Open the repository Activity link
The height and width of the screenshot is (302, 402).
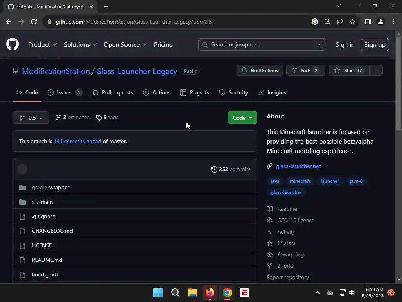pyautogui.click(x=281, y=232)
